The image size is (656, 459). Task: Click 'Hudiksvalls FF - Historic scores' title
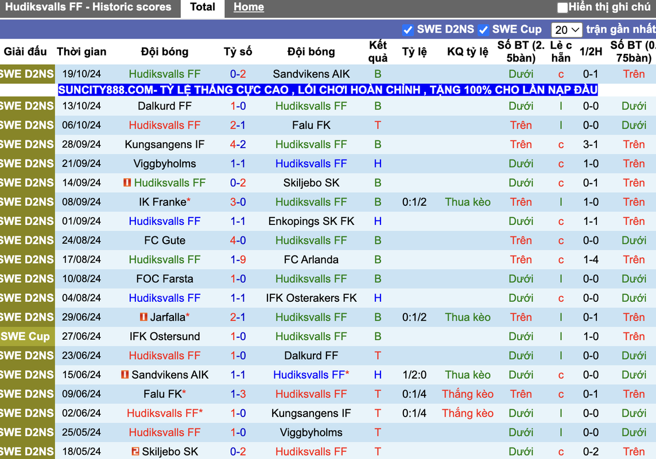88,7
